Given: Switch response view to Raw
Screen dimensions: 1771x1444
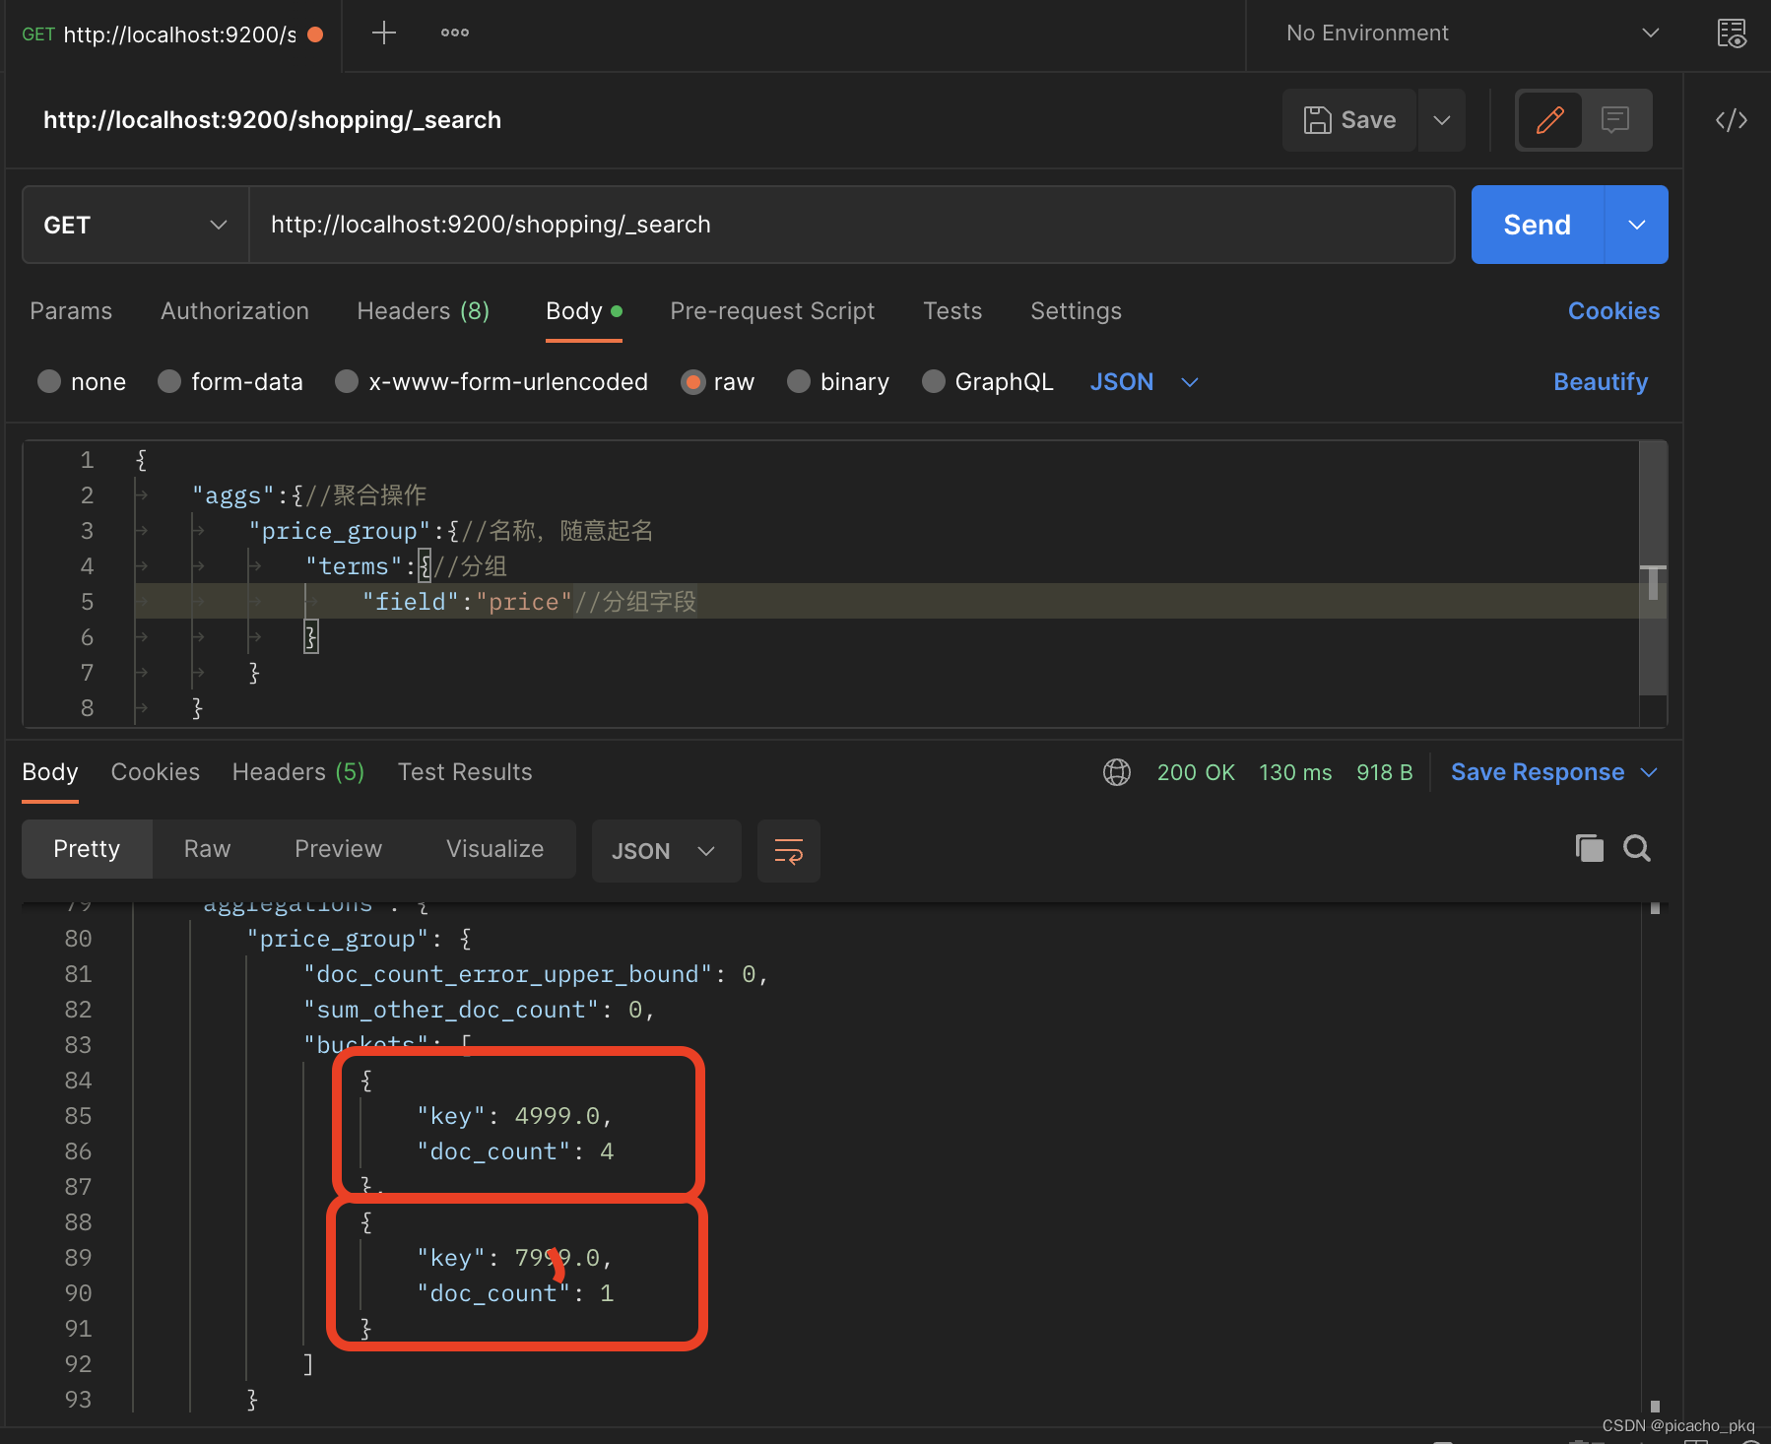Looking at the screenshot, I should [207, 849].
